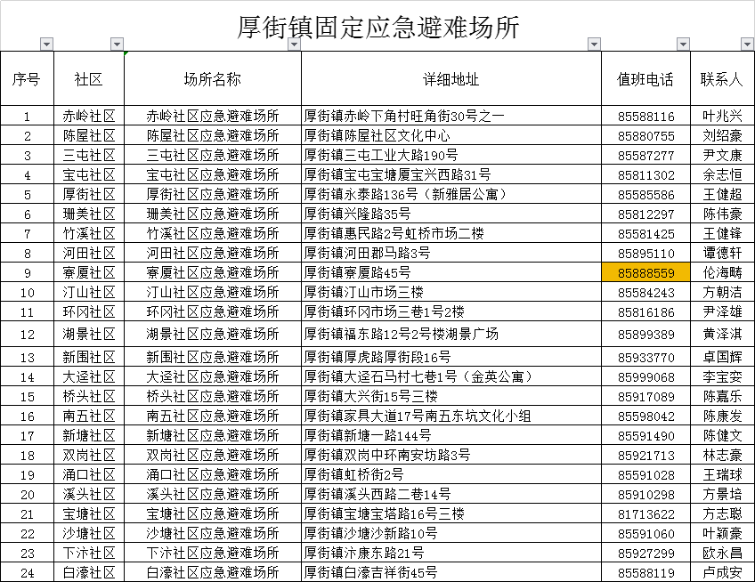
Task: Select the cell containing 赤岭社区应急避难场所
Action: pos(212,116)
